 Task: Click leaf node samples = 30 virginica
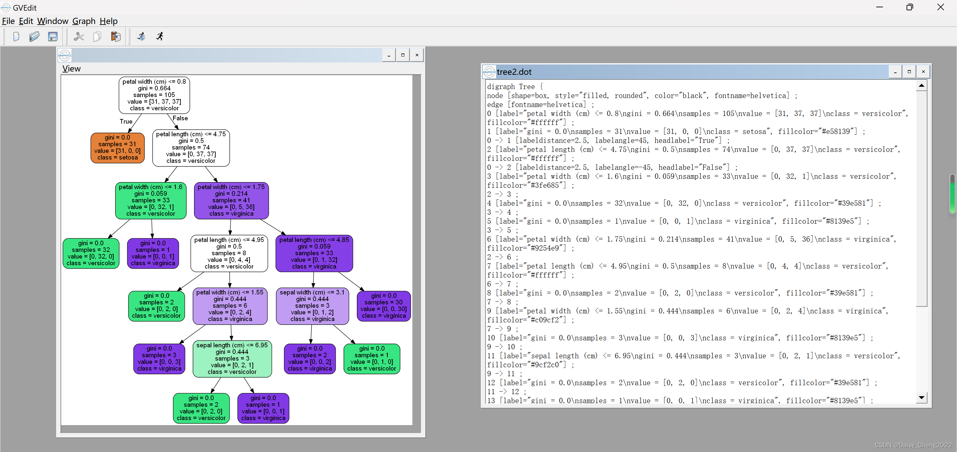click(384, 306)
